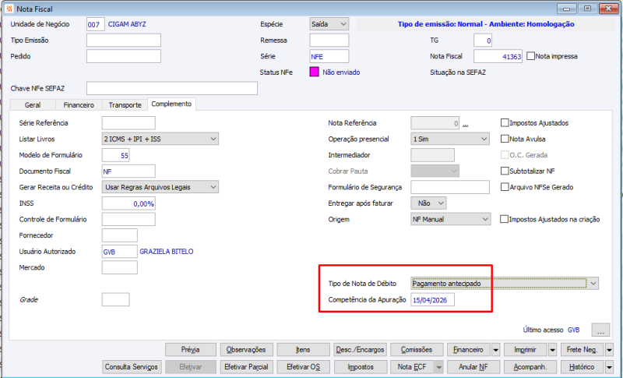Screen dimensions: 623x378
Task: Click the Efetivar OS button
Action: pyautogui.click(x=303, y=367)
